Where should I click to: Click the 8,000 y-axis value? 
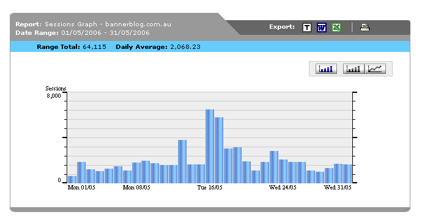click(x=54, y=96)
